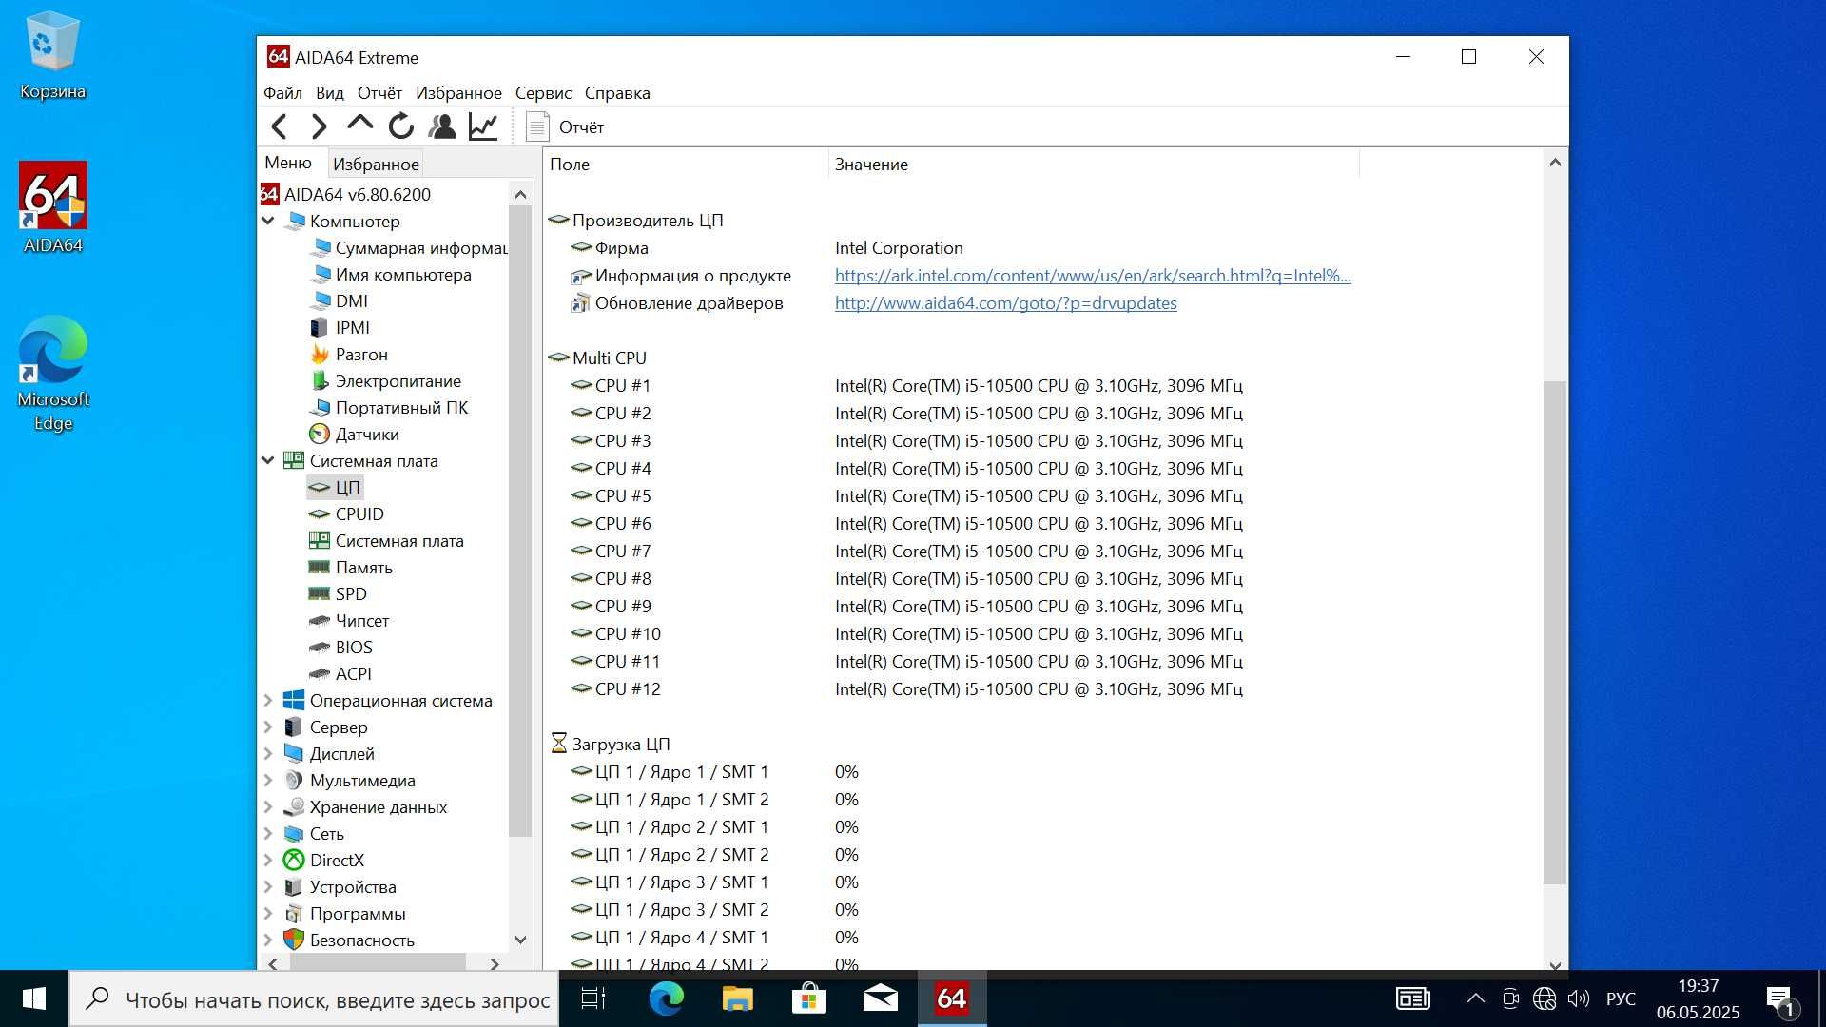Collapse the Компьютер tree node
Screen dimensions: 1826x1027
269,222
